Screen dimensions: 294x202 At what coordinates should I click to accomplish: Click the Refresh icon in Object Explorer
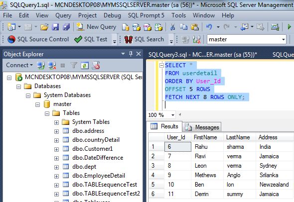coord(85,65)
